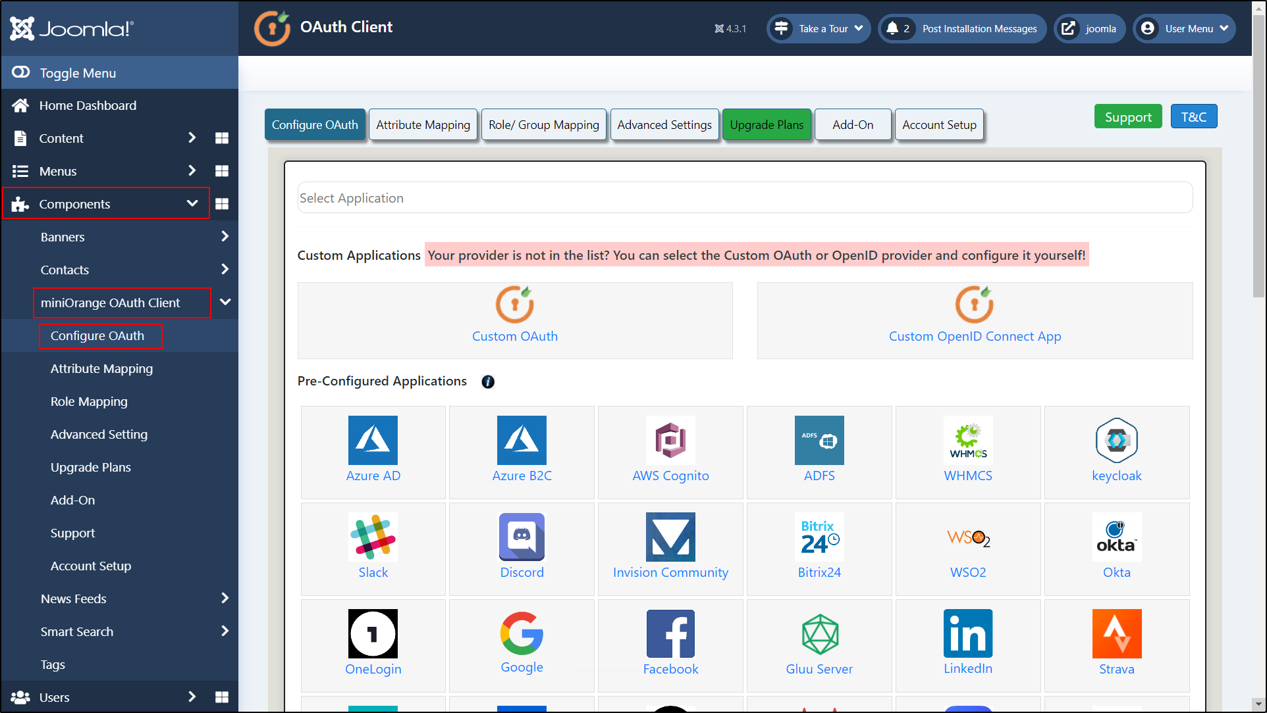Open the Components dashboard grid icon
This screenshot has height=713, width=1267.
(222, 204)
